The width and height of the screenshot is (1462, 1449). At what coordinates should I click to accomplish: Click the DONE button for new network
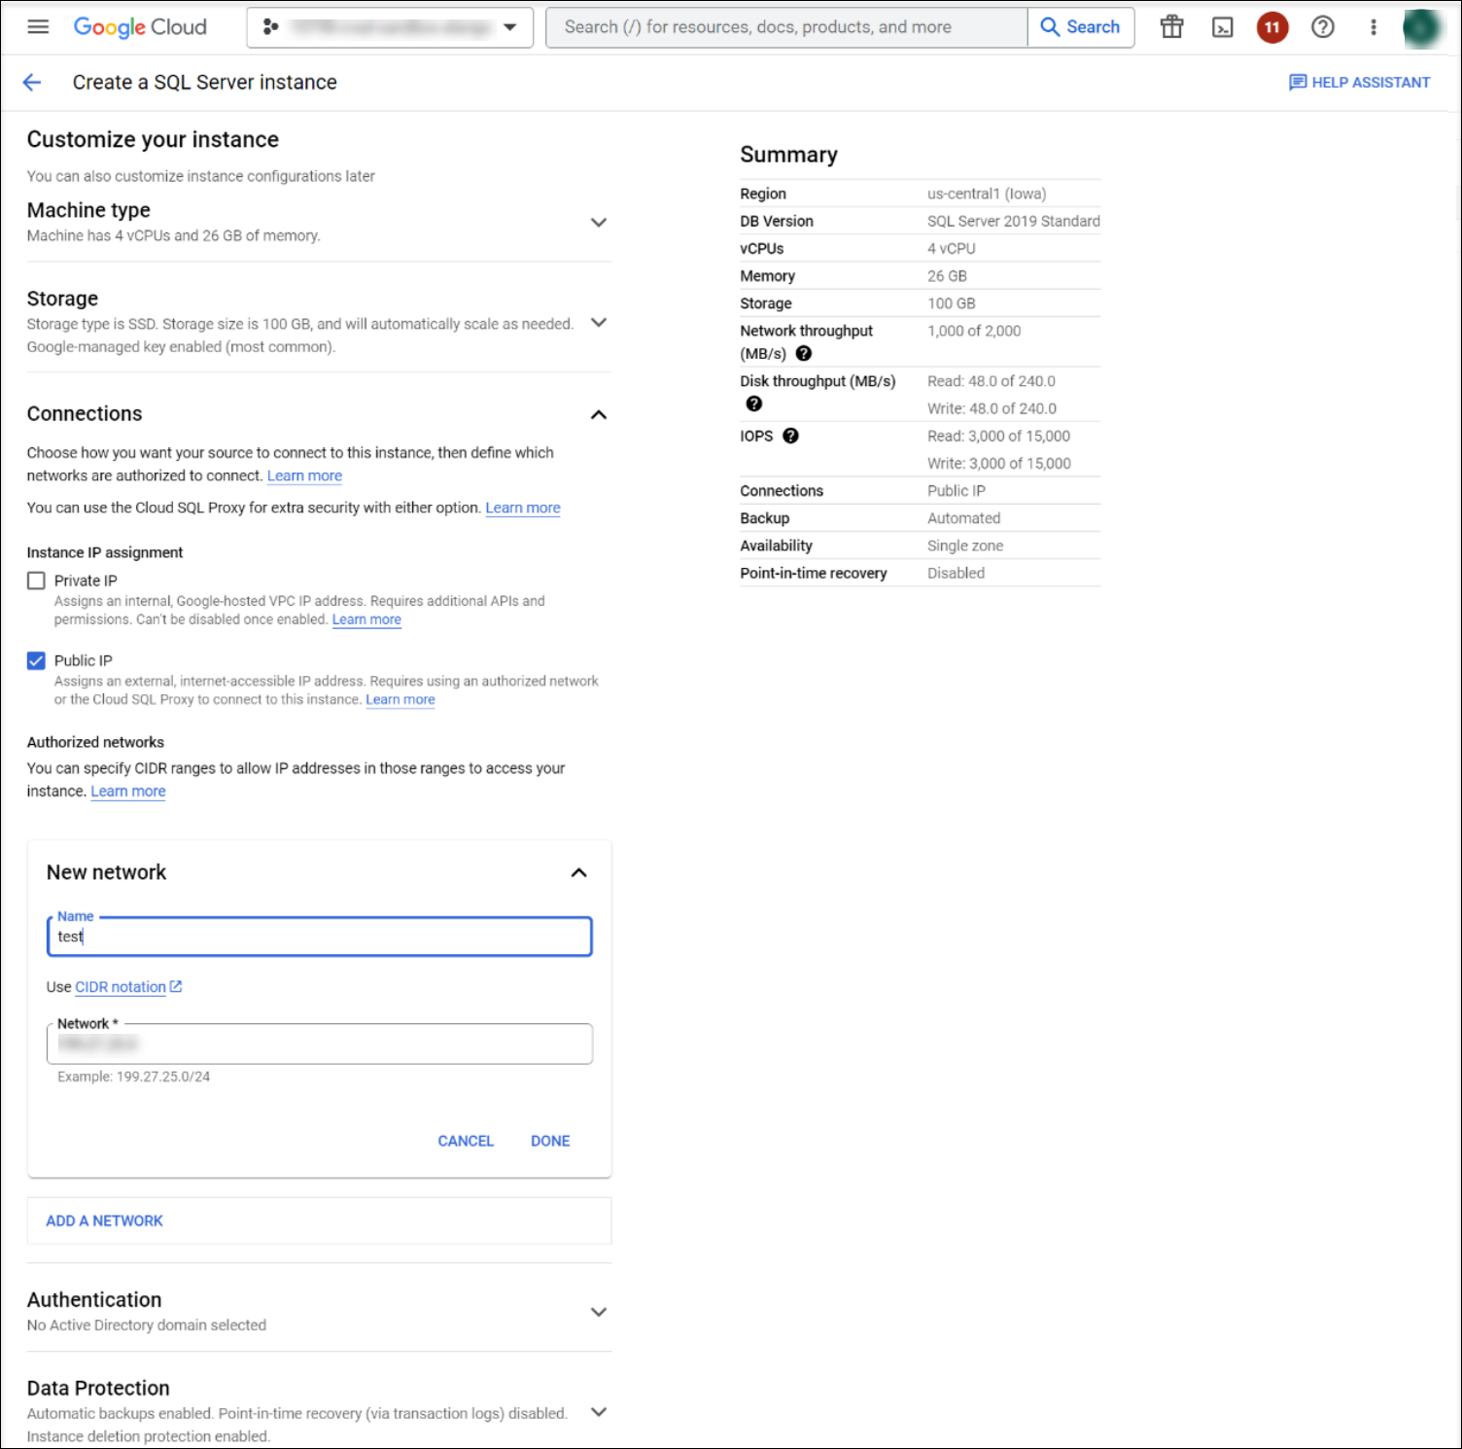point(549,1141)
